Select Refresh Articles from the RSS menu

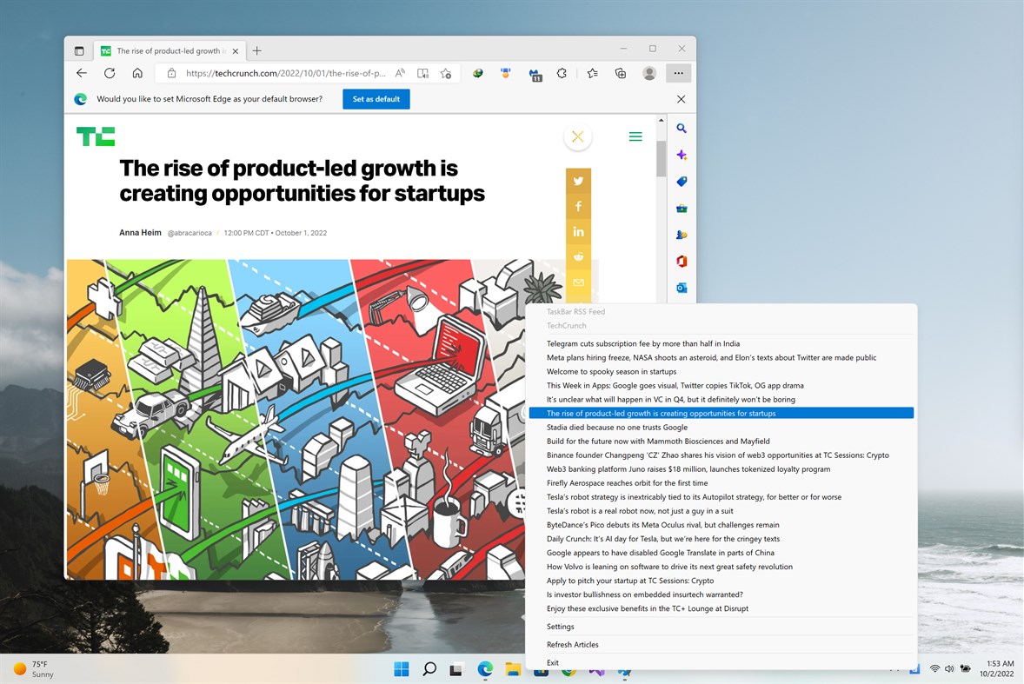(x=572, y=644)
